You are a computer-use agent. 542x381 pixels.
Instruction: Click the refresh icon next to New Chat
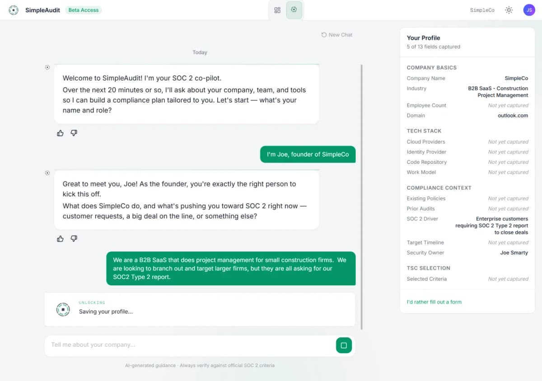[323, 34]
